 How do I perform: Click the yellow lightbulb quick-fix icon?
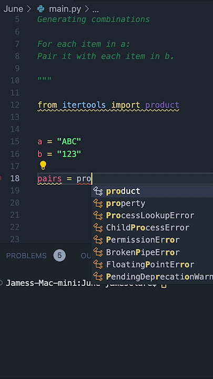[x=43, y=166]
